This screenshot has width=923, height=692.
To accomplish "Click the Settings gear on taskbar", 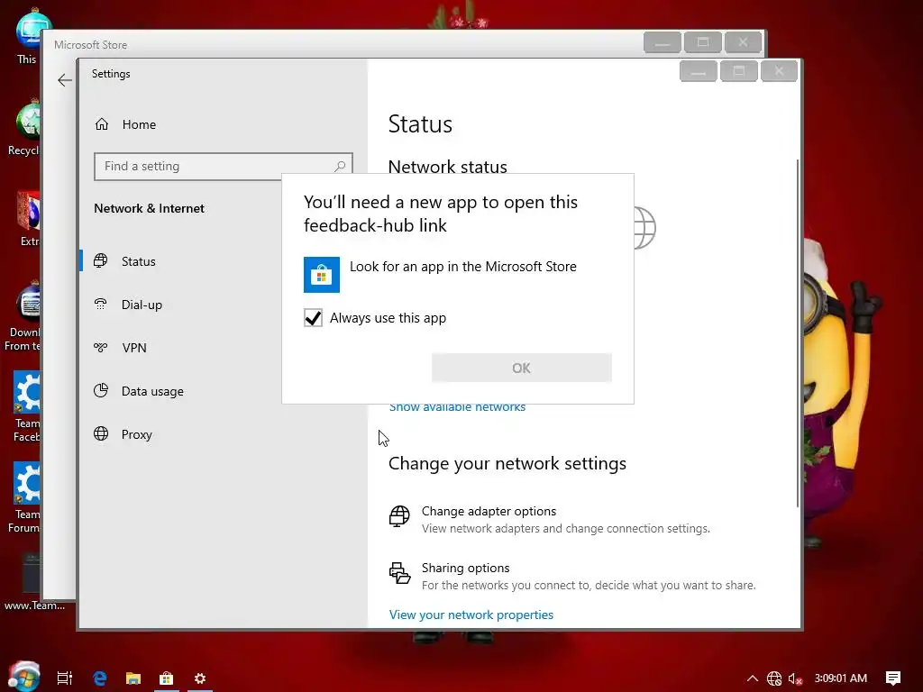I will [x=200, y=678].
